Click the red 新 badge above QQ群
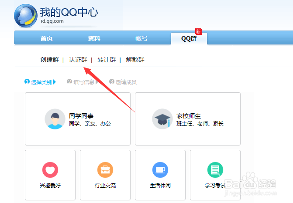293x203 pixels. tap(198, 31)
